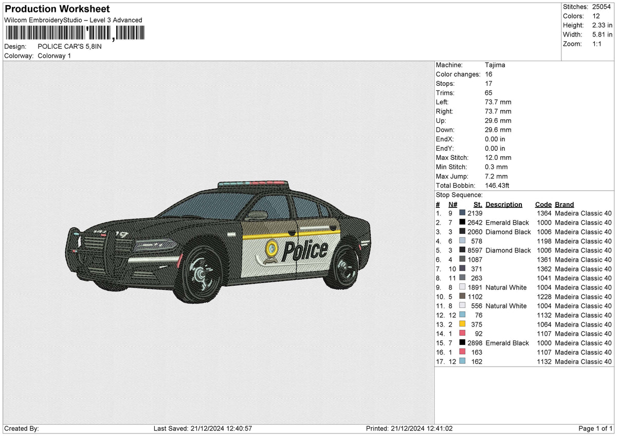Click the color swatch for stop 1 (code 1364)
The width and height of the screenshot is (617, 436).
coord(462,213)
